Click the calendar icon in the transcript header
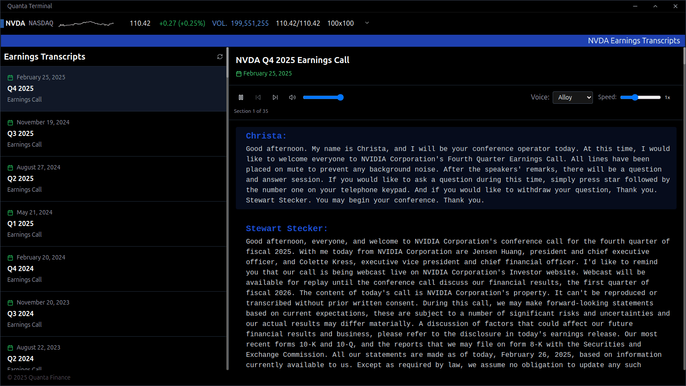 coord(239,74)
